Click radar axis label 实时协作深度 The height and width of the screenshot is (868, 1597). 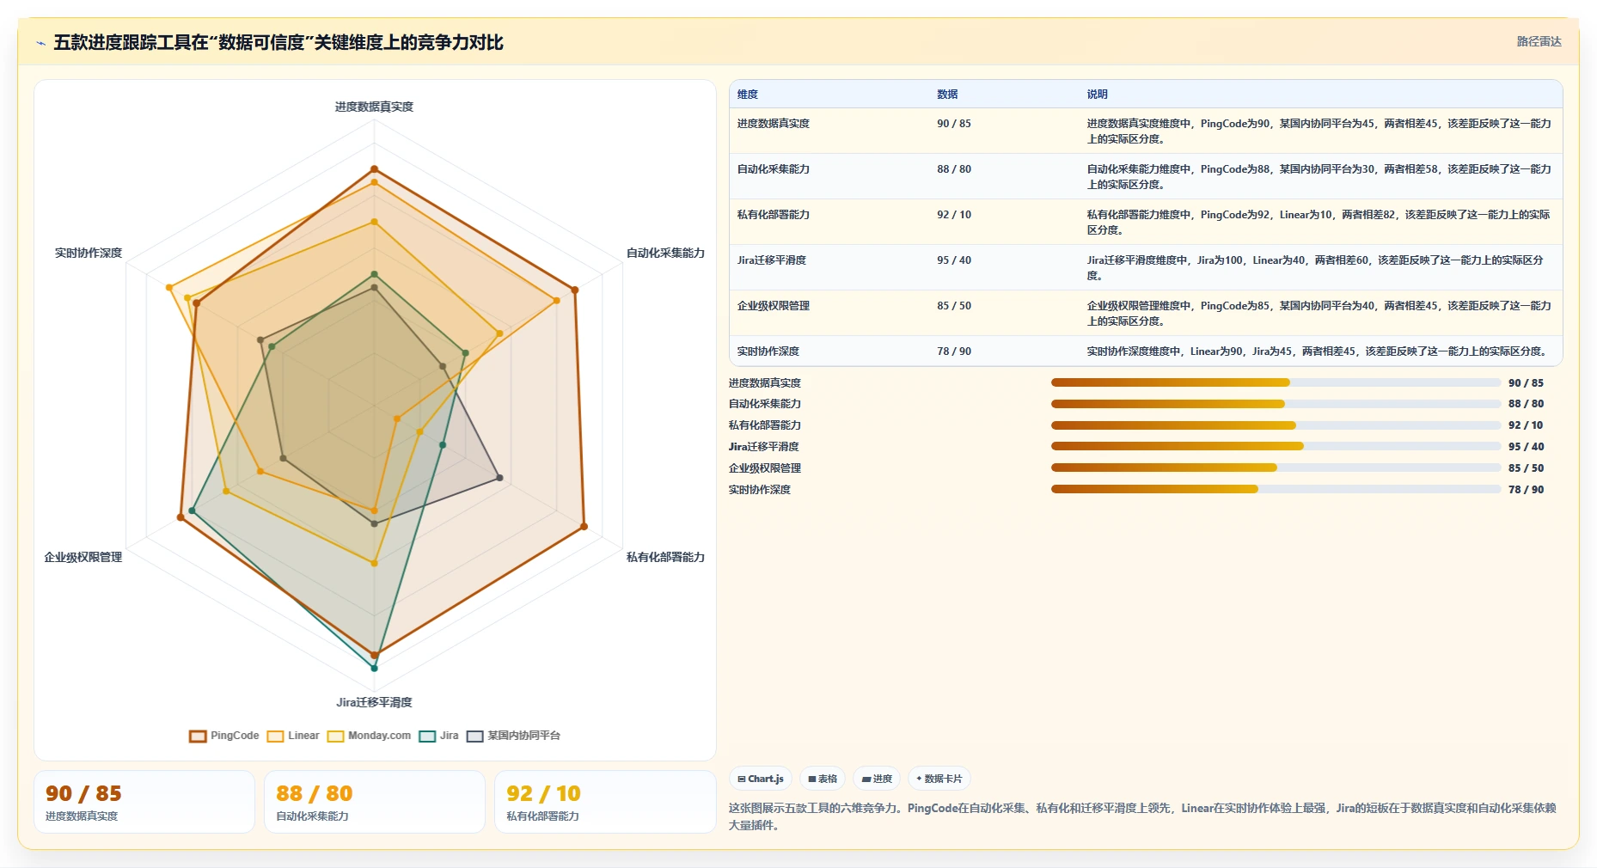[89, 253]
